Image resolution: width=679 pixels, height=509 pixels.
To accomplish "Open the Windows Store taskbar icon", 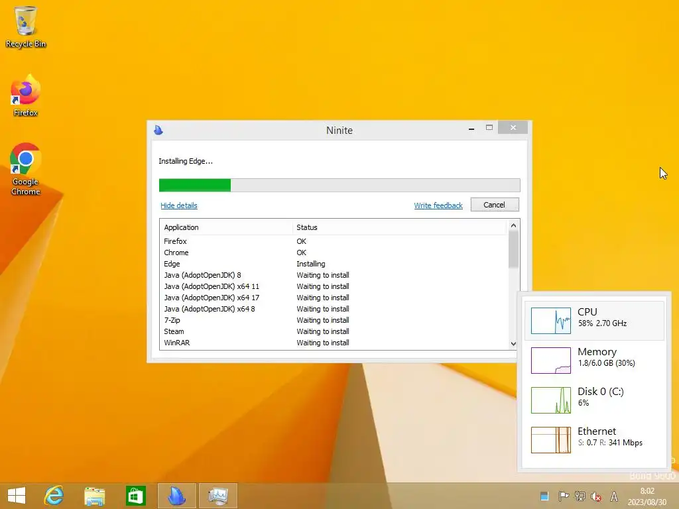I will (135, 496).
